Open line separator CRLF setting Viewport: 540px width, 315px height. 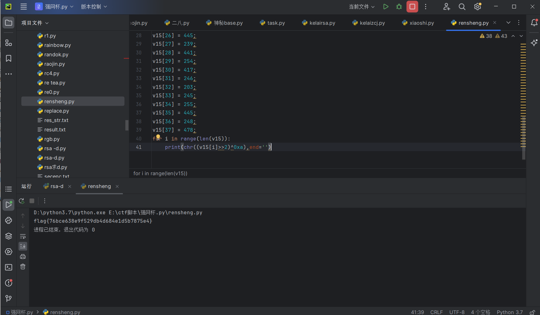pos(436,312)
